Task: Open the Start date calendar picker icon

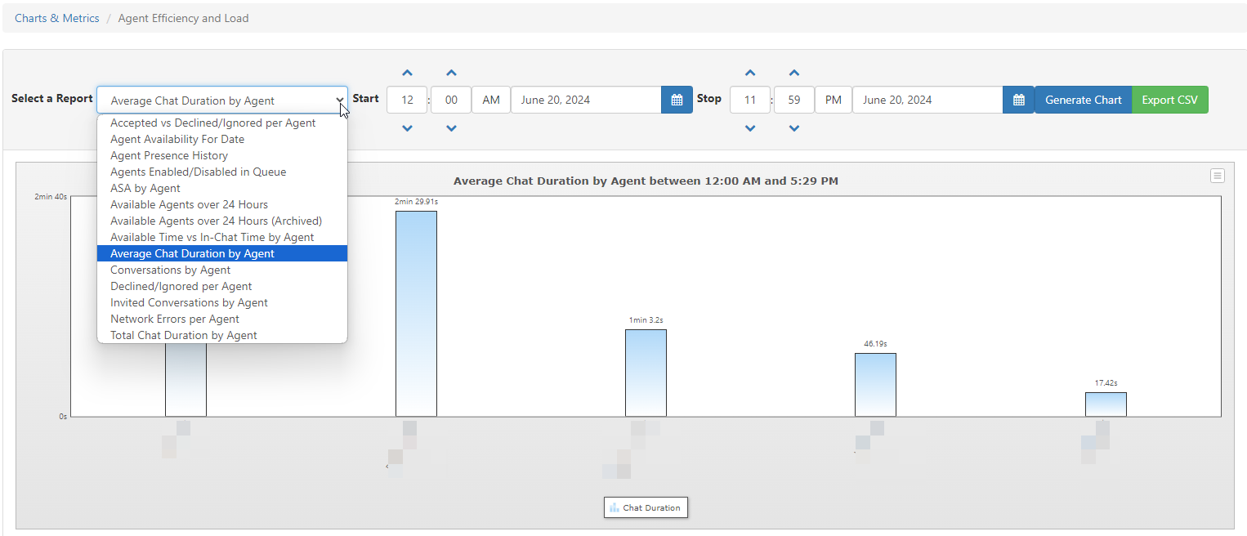Action: click(x=677, y=100)
